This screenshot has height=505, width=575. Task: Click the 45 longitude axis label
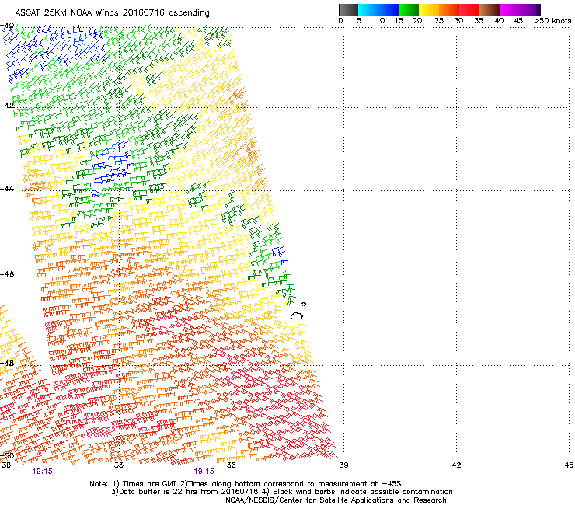[569, 465]
